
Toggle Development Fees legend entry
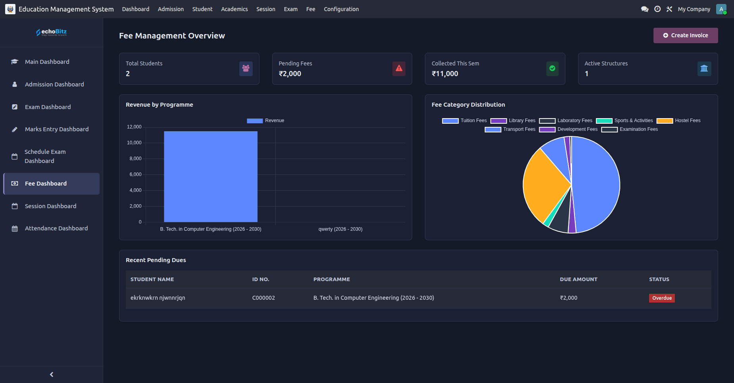pyautogui.click(x=568, y=129)
